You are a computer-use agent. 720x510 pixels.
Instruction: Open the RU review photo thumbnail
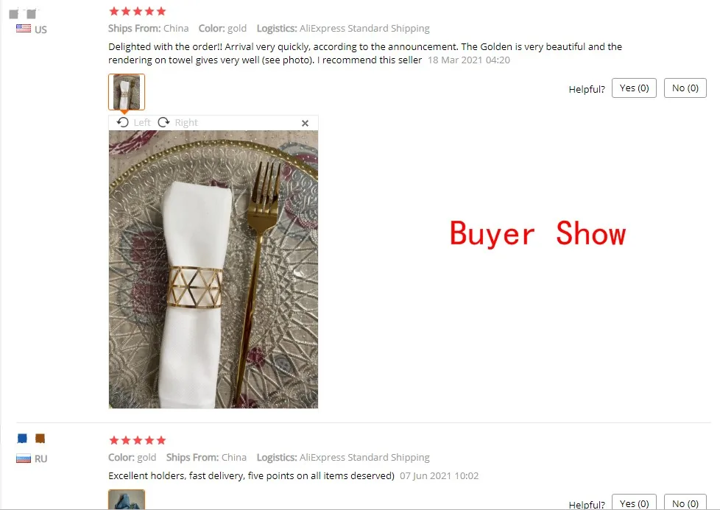coord(127,500)
